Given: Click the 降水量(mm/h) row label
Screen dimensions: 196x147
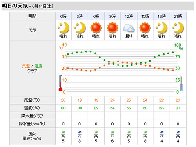Looking at the screenshot, I should [x=32, y=124].
